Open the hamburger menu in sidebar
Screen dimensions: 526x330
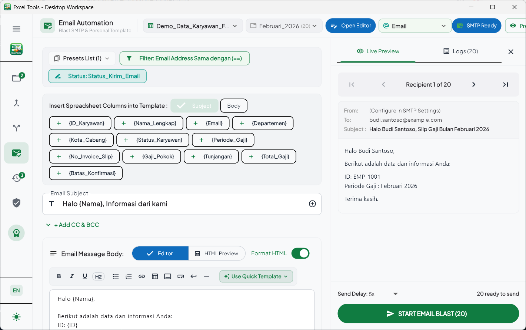(16, 29)
